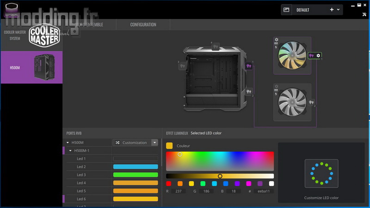Open the tools wrench icon top right
This screenshot has width=370, height=208.
pos(364,14)
